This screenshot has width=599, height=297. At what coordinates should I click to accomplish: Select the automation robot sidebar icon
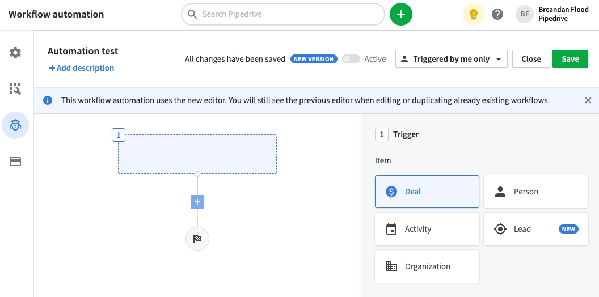click(x=15, y=125)
